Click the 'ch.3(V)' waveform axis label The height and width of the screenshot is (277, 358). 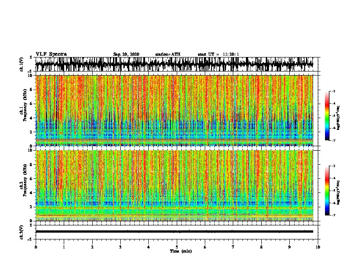point(22,232)
